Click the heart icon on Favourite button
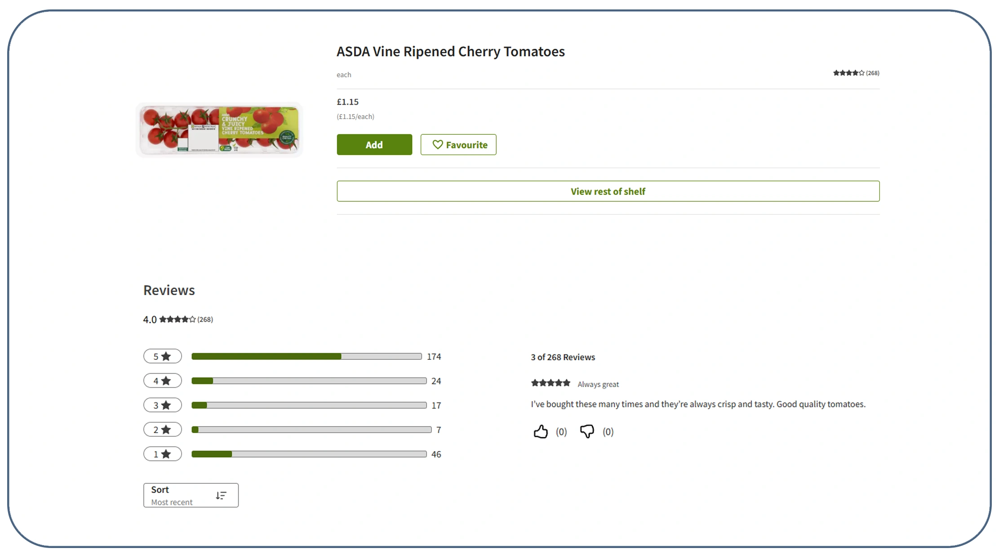Viewport: 999px width, 557px height. coord(437,145)
